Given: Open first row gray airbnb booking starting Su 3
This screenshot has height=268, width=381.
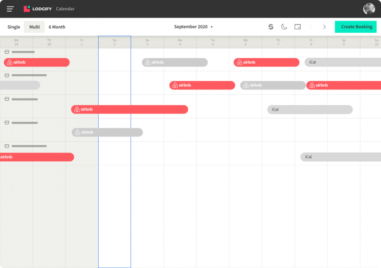Looking at the screenshot, I should 175,62.
